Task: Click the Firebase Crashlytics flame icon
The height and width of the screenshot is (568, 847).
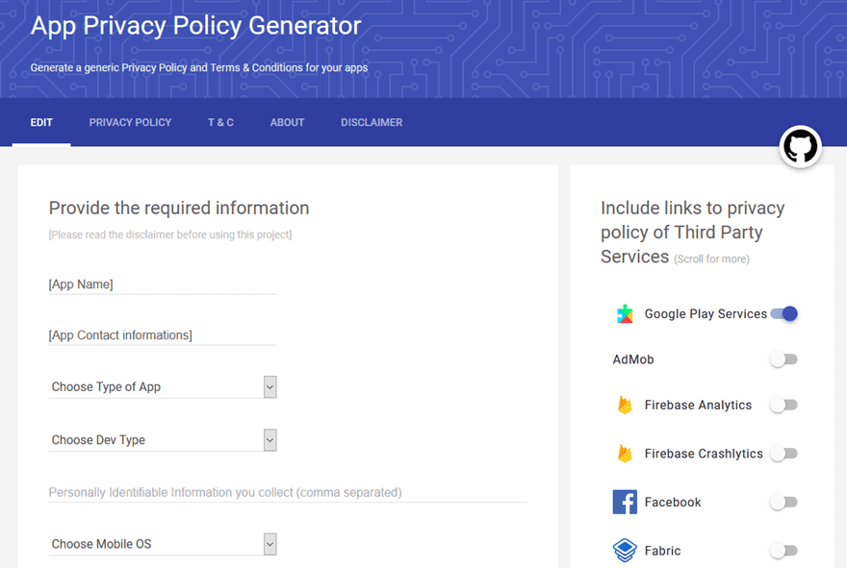Action: pyautogui.click(x=625, y=453)
